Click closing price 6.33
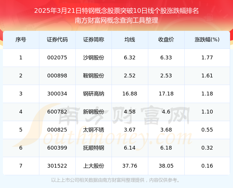This screenshot has height=188, width=233. coord(166,58)
